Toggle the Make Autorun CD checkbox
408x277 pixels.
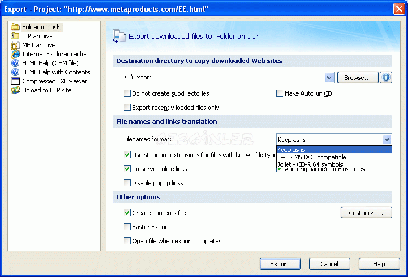click(x=279, y=93)
